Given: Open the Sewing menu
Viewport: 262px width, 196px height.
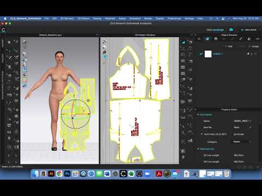Looking at the screenshot, I should click(x=97, y=19).
